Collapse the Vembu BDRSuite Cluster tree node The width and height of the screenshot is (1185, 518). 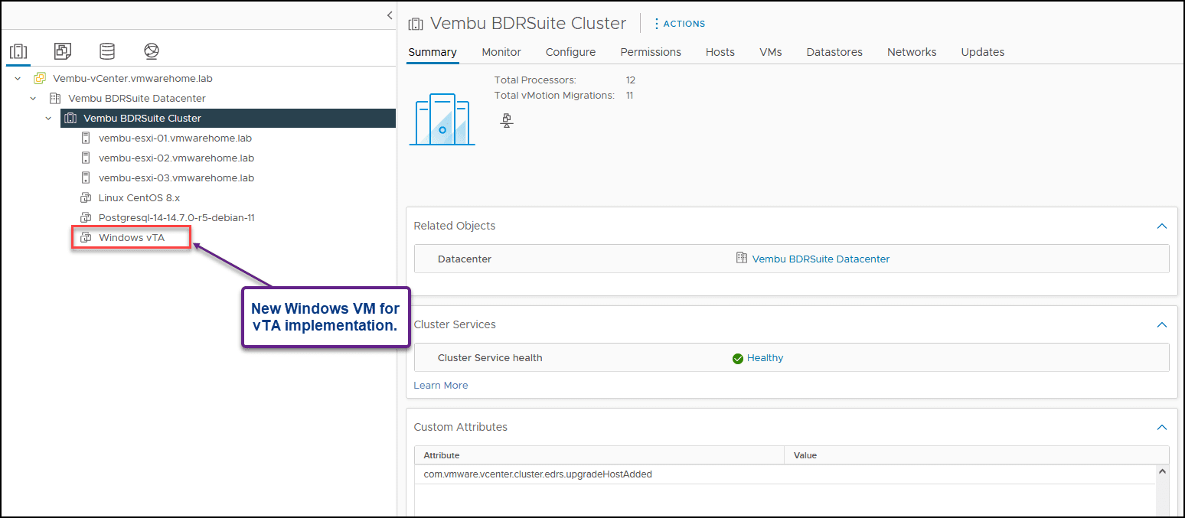48,119
